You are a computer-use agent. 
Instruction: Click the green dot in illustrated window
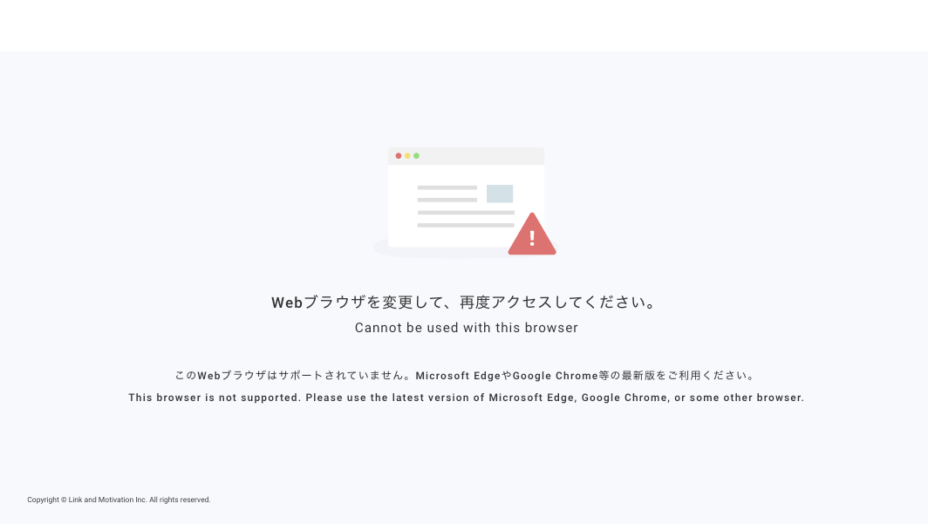click(416, 156)
